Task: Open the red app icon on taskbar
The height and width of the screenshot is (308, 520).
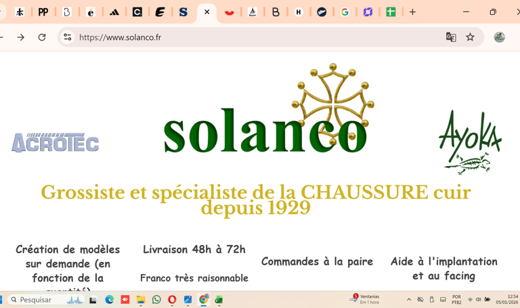Action: (x=125, y=300)
